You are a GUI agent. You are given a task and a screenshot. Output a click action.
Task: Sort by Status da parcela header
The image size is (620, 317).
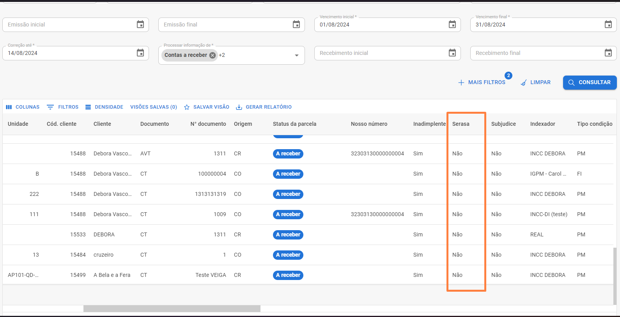click(x=294, y=124)
